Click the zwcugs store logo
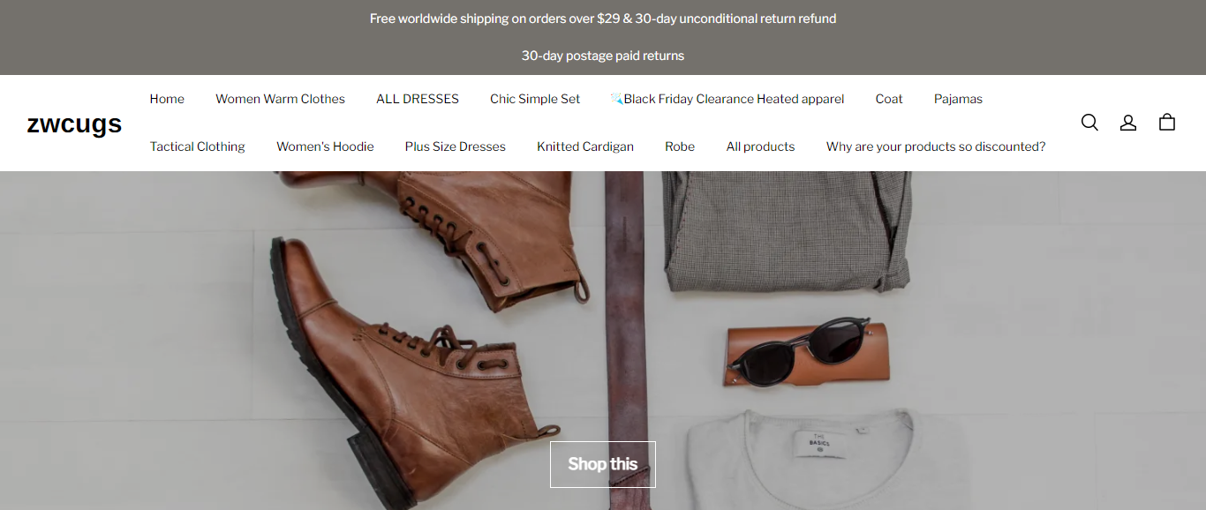The width and height of the screenshot is (1206, 510). click(74, 124)
